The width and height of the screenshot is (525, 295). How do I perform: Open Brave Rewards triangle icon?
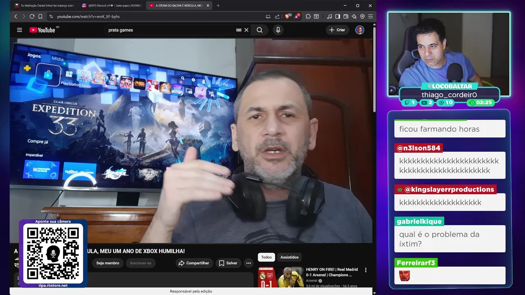point(297,16)
